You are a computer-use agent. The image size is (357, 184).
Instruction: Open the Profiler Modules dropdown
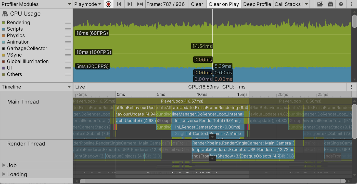pos(36,4)
